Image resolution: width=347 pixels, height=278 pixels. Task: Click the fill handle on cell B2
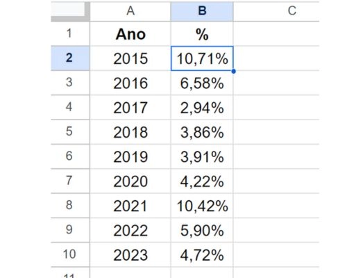[x=233, y=71]
